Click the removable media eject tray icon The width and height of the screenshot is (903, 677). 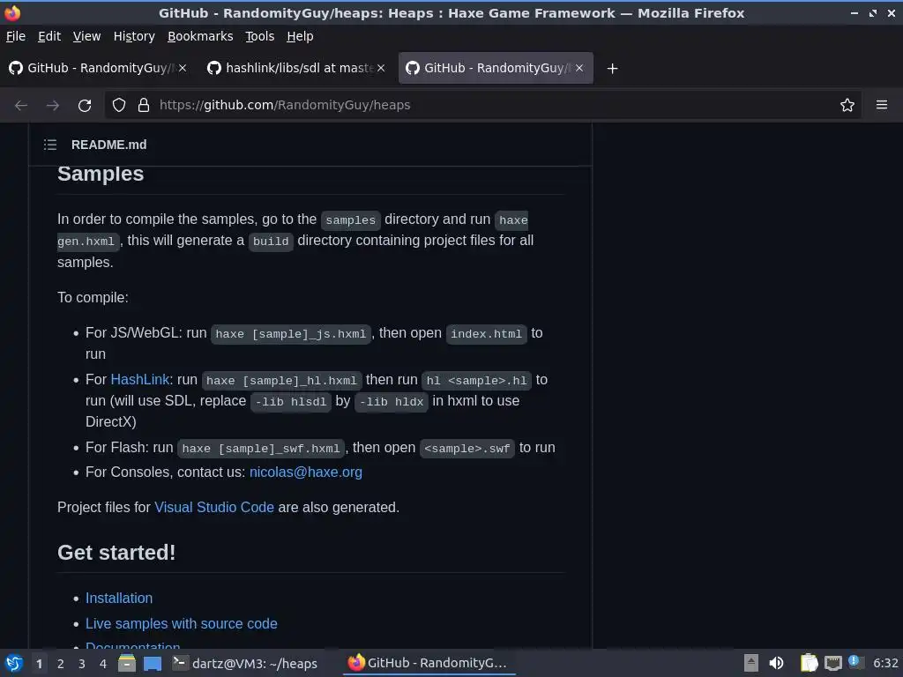751,663
